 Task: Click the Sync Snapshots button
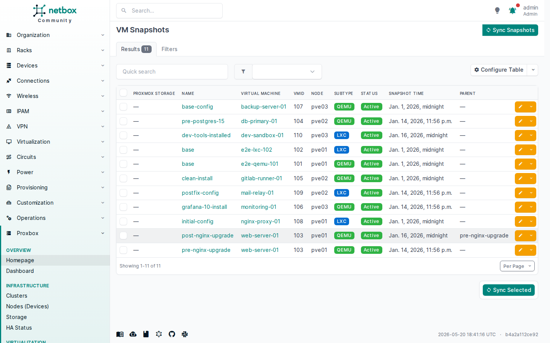coord(510,30)
